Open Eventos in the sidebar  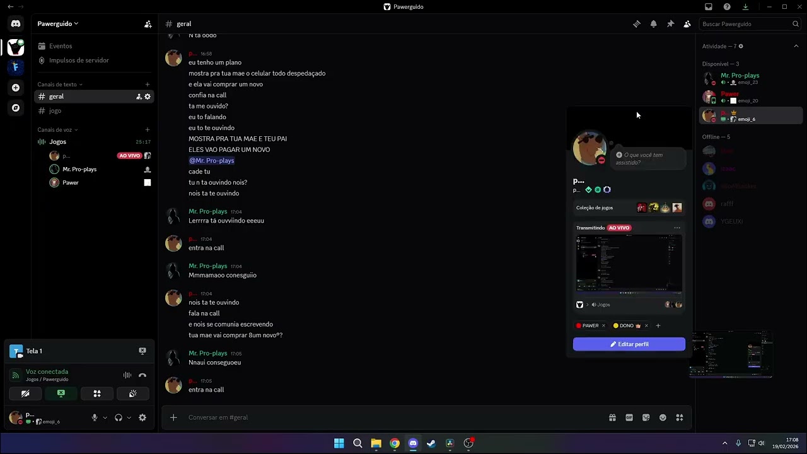pyautogui.click(x=94, y=46)
